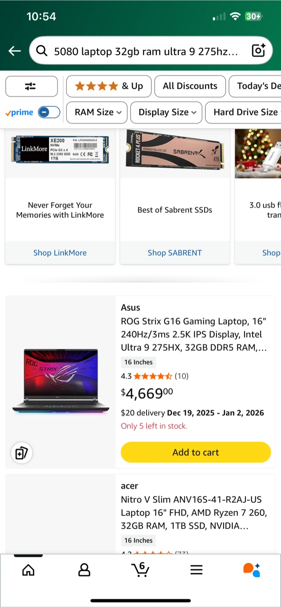Tap the back arrow icon
The image size is (281, 608).
click(15, 51)
